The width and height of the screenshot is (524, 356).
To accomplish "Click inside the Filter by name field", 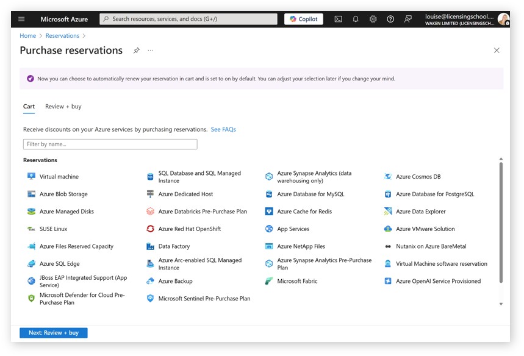I will [x=110, y=144].
